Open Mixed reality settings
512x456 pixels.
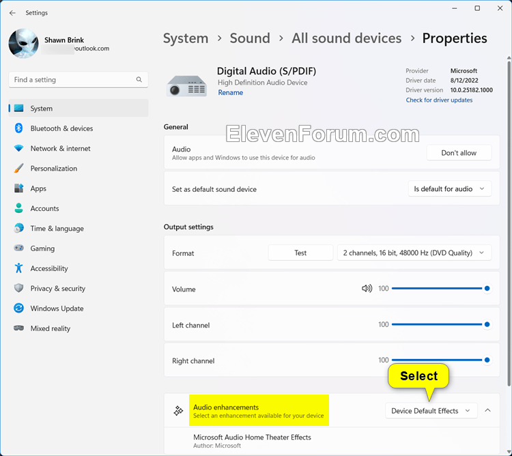[x=79, y=328]
